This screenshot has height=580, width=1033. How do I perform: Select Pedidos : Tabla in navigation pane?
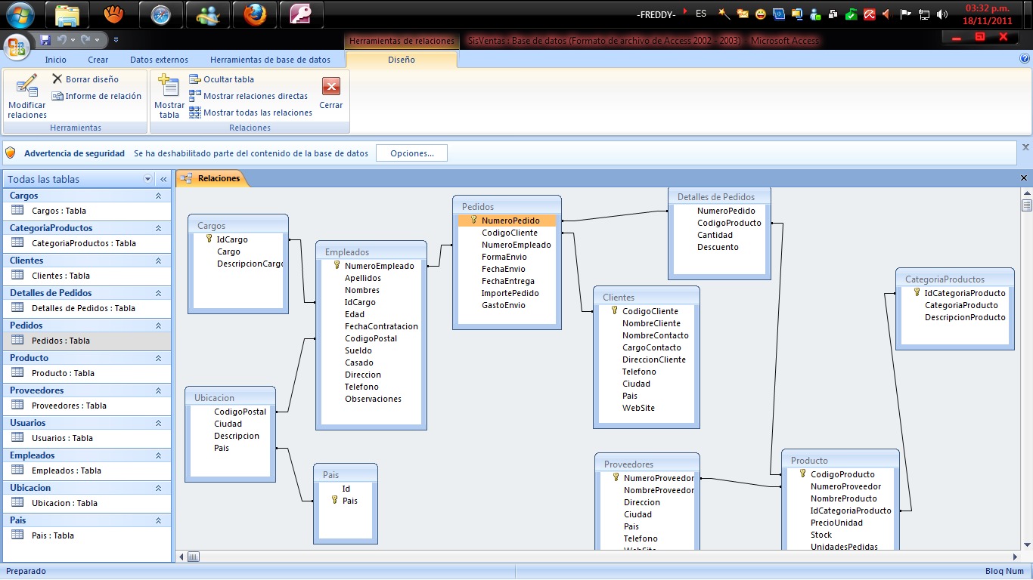pos(60,341)
